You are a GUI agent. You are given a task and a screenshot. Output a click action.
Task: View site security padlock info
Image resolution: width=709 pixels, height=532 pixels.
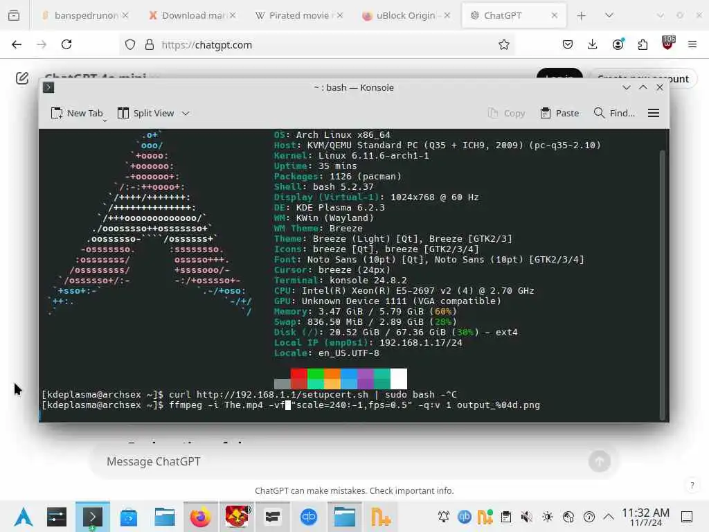pos(150,45)
